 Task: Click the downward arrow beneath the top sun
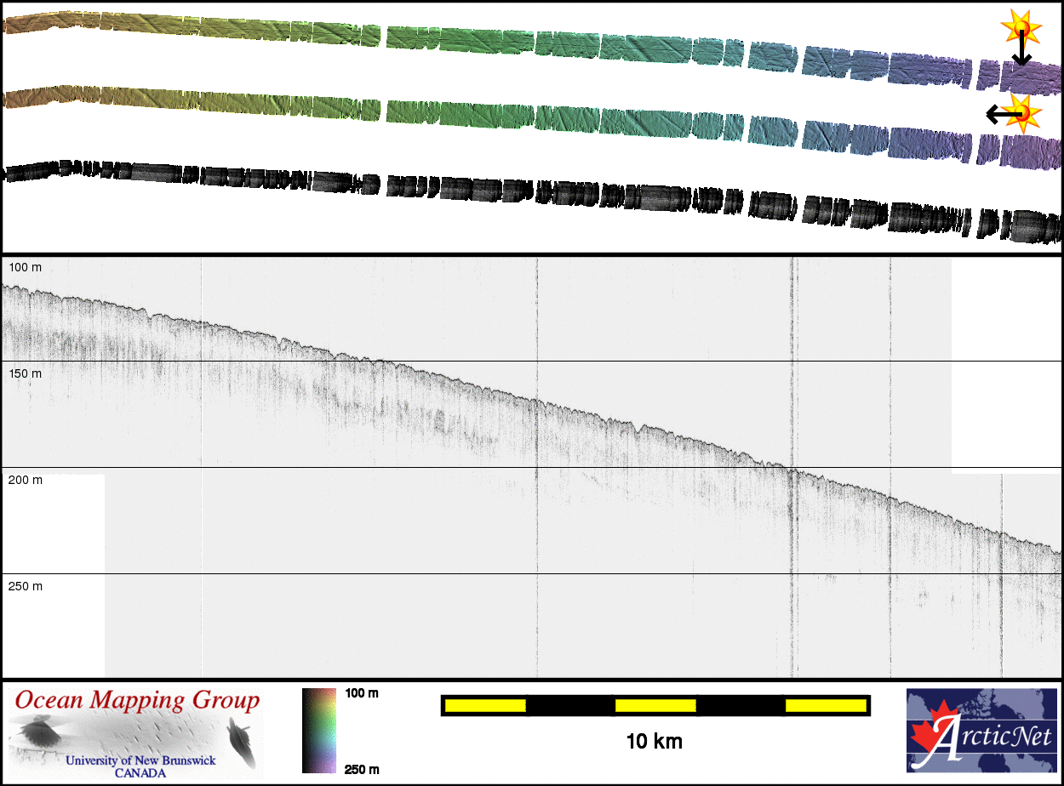pyautogui.click(x=1021, y=55)
